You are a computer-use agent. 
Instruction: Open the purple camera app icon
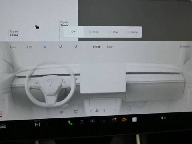click(92, 122)
